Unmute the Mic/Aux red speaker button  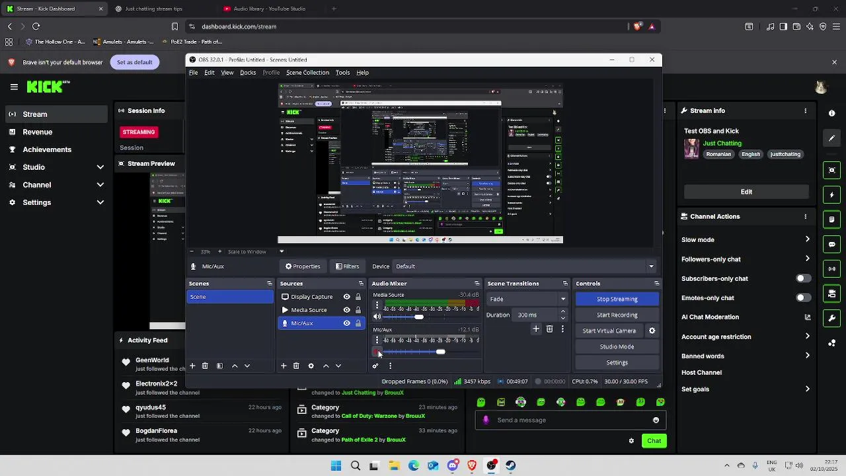[x=377, y=352]
